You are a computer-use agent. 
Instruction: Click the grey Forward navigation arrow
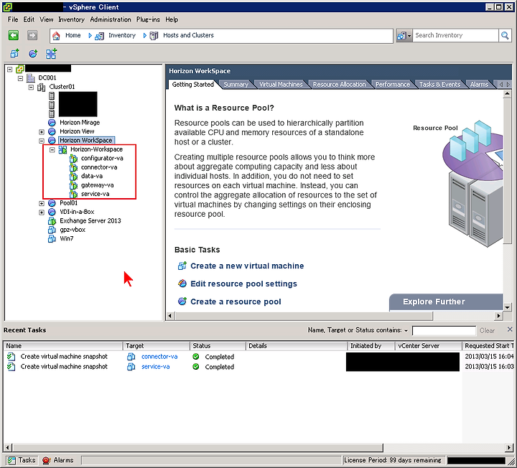tap(32, 35)
